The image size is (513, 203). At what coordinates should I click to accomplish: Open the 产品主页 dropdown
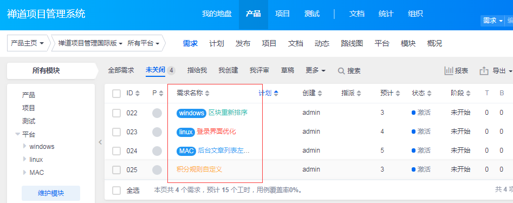pos(28,43)
